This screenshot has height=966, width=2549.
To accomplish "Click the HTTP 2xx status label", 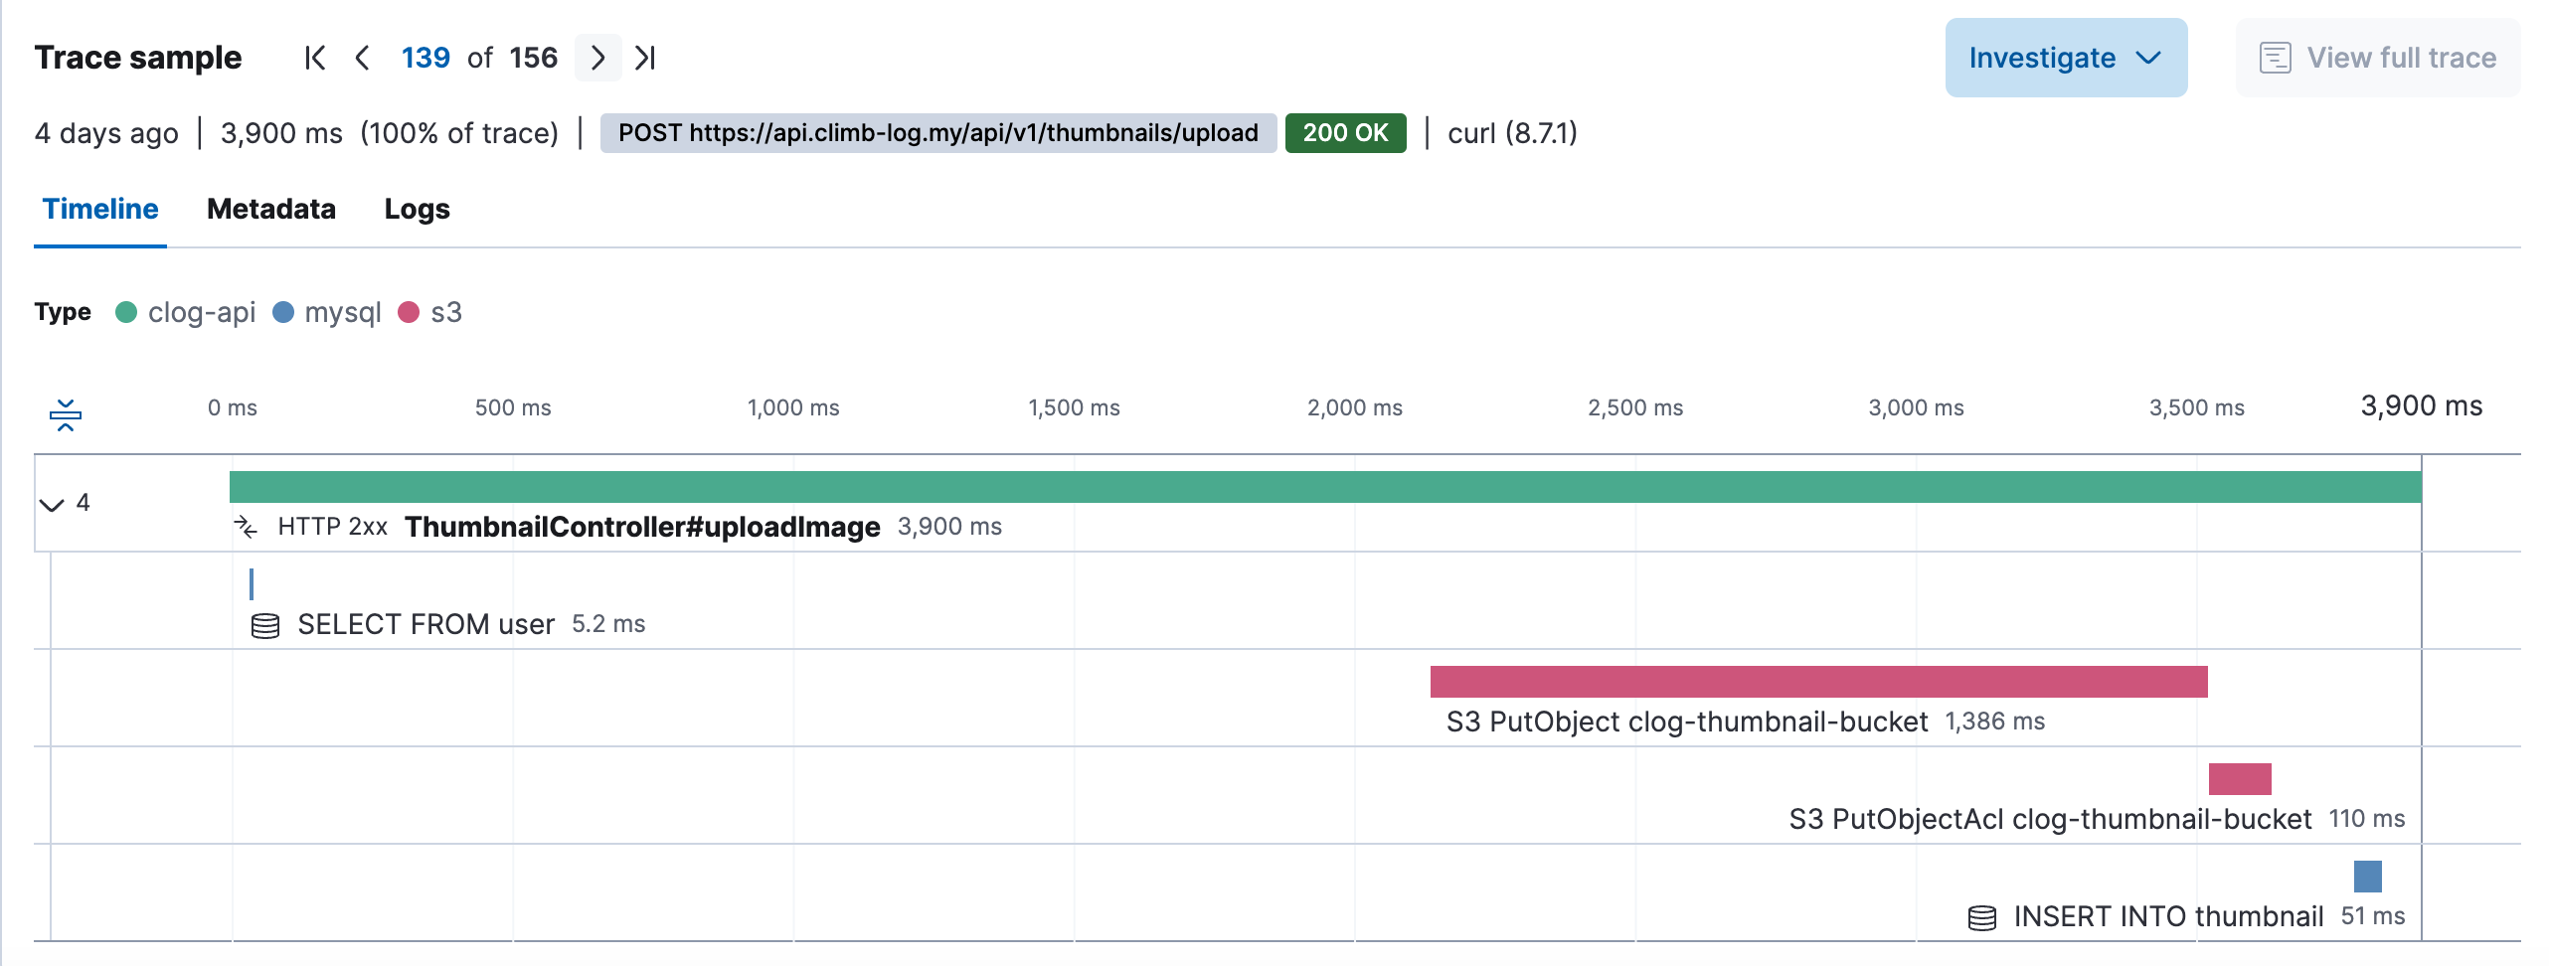I will point(333,527).
